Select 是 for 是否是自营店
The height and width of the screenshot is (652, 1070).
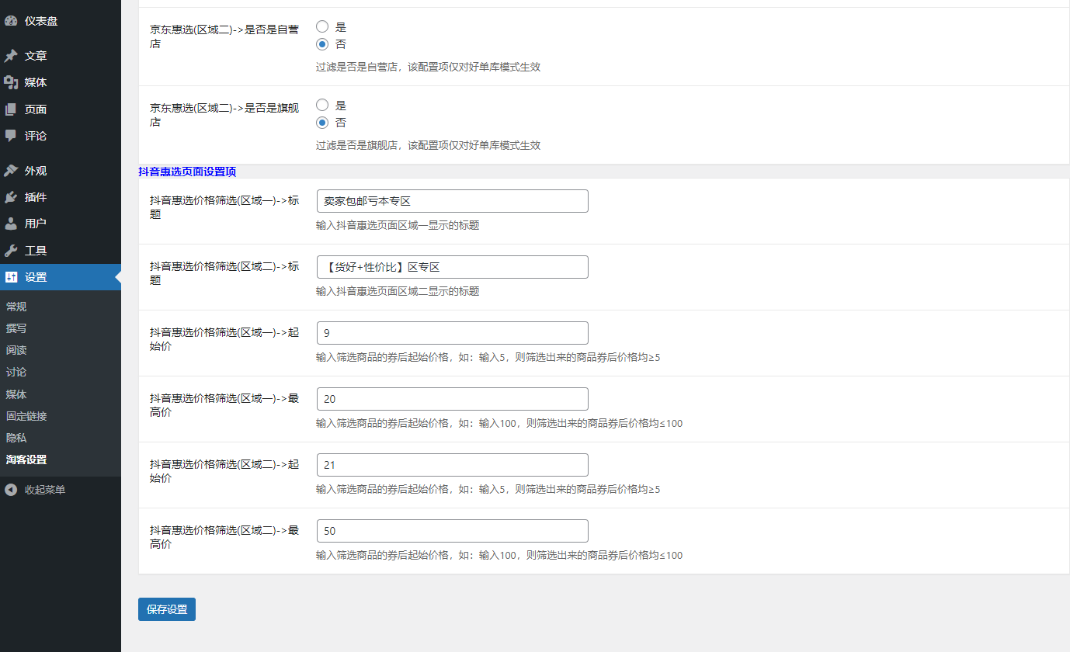pyautogui.click(x=321, y=26)
